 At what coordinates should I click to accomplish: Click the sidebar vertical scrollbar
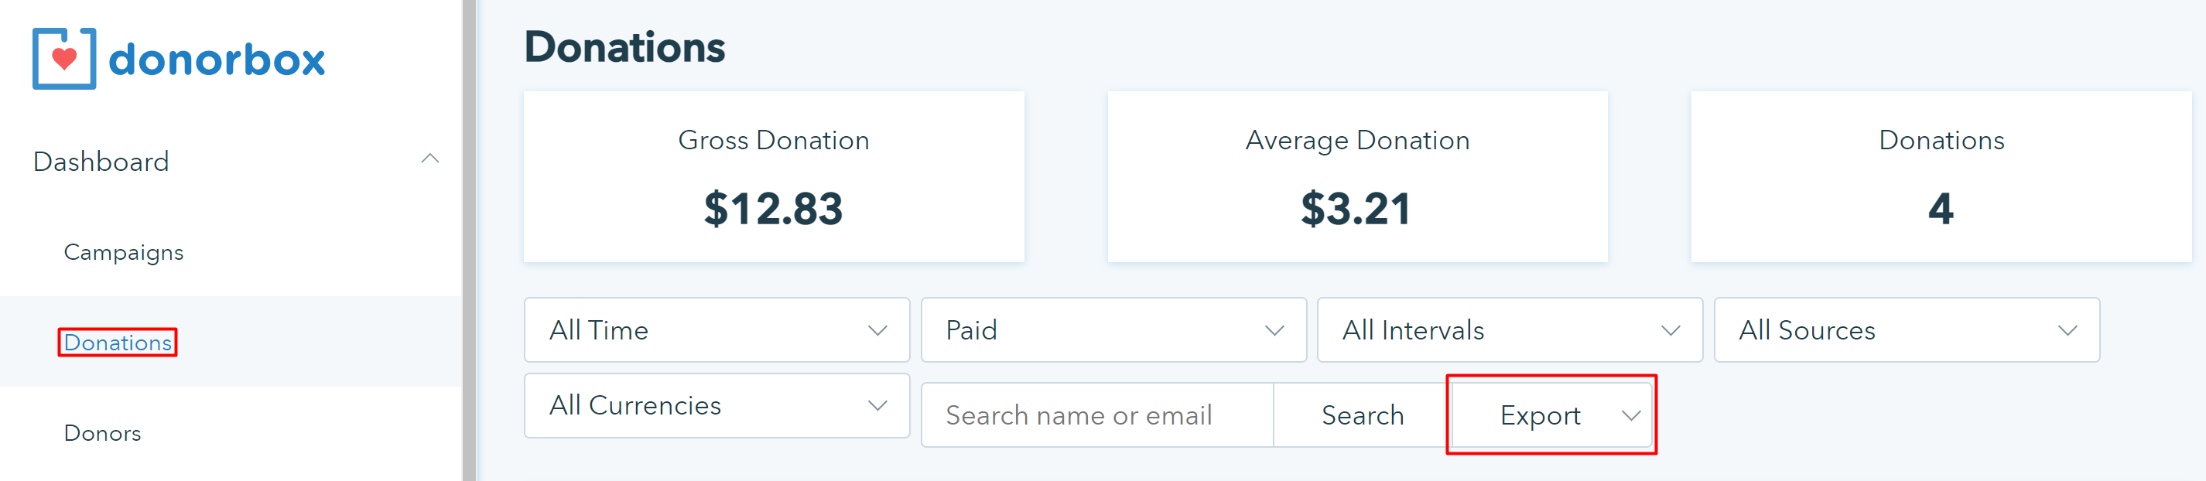coord(468,240)
